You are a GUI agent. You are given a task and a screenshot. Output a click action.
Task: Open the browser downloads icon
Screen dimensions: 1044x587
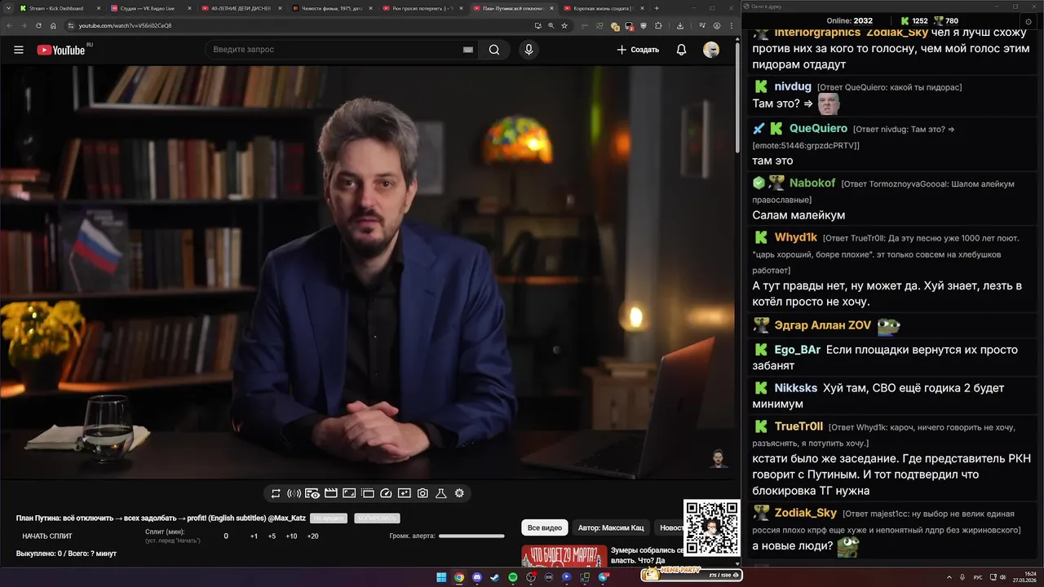pyautogui.click(x=680, y=25)
